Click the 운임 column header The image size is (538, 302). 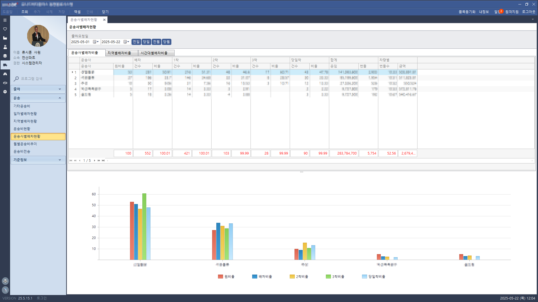(x=344, y=66)
